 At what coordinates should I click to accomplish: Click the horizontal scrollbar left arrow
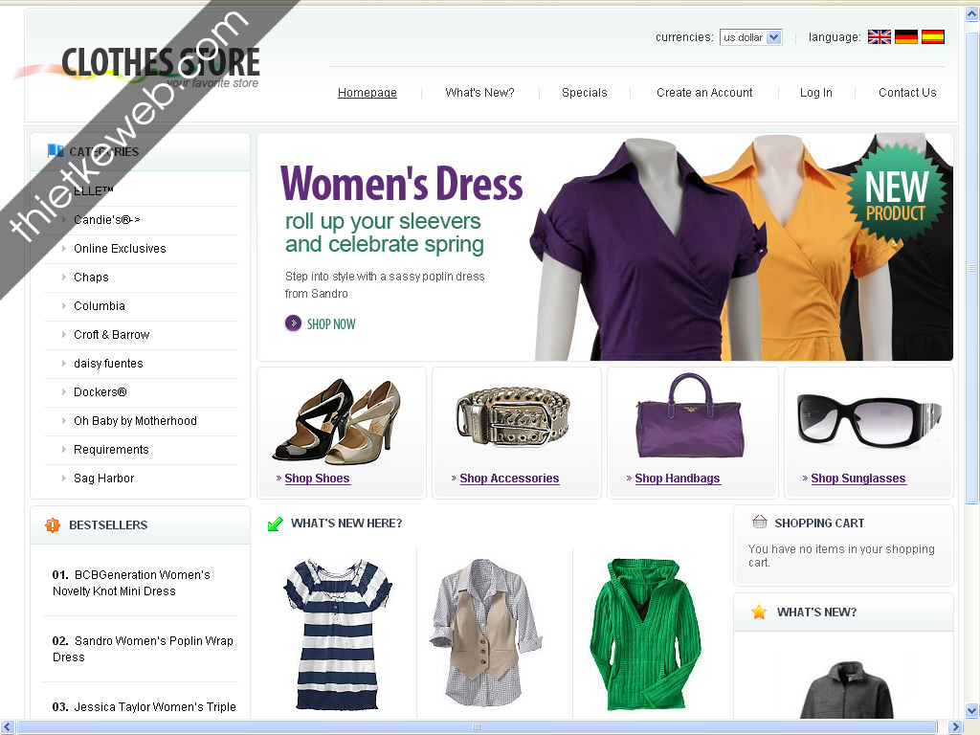click(8, 727)
